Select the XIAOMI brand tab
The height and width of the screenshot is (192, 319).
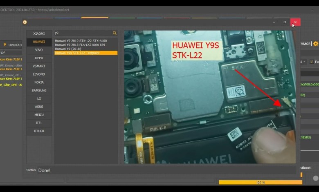(x=39, y=34)
